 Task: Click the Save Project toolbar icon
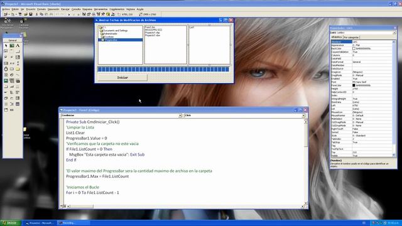point(31,14)
